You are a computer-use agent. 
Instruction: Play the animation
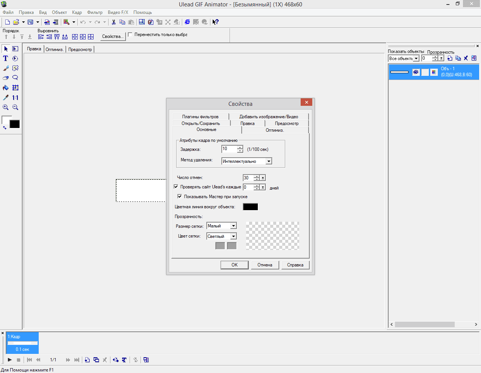[10, 360]
